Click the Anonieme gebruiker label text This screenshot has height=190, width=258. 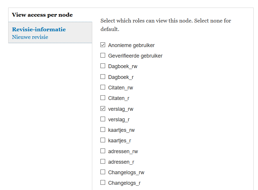131,45
